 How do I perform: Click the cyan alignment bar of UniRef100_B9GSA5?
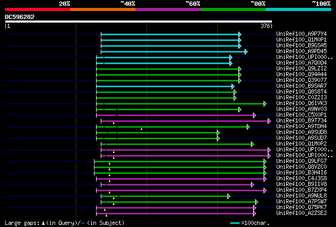170,46
